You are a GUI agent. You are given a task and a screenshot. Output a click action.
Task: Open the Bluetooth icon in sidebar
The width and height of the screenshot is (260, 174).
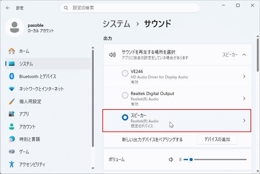(x=12, y=76)
